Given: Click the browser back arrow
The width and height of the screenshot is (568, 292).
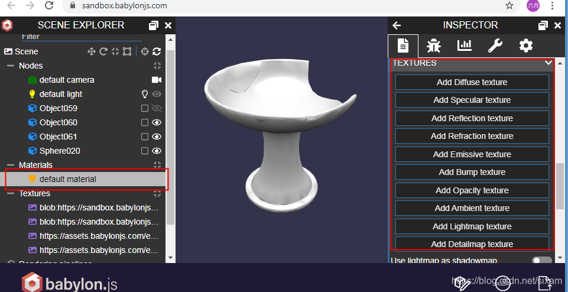Looking at the screenshot, I should click(x=11, y=5).
